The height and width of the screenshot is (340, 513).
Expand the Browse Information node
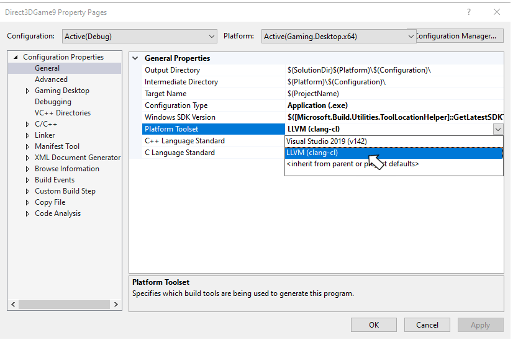[27, 169]
